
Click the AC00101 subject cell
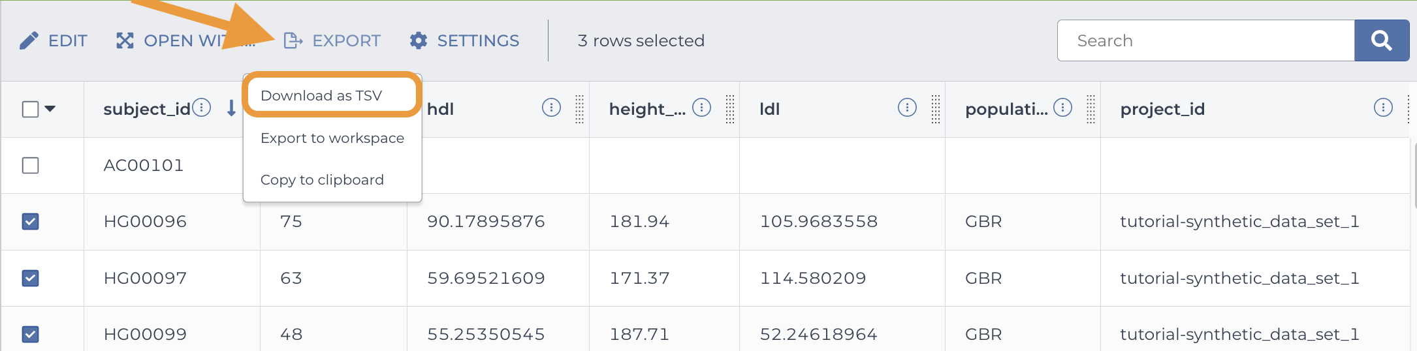point(144,165)
